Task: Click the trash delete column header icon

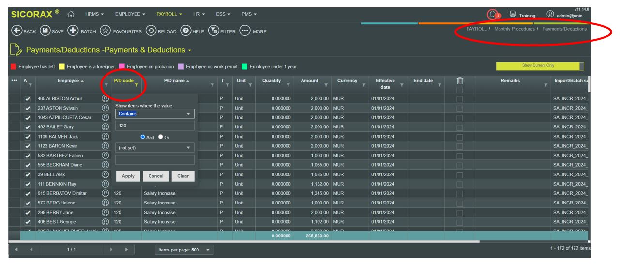Action: (x=460, y=81)
